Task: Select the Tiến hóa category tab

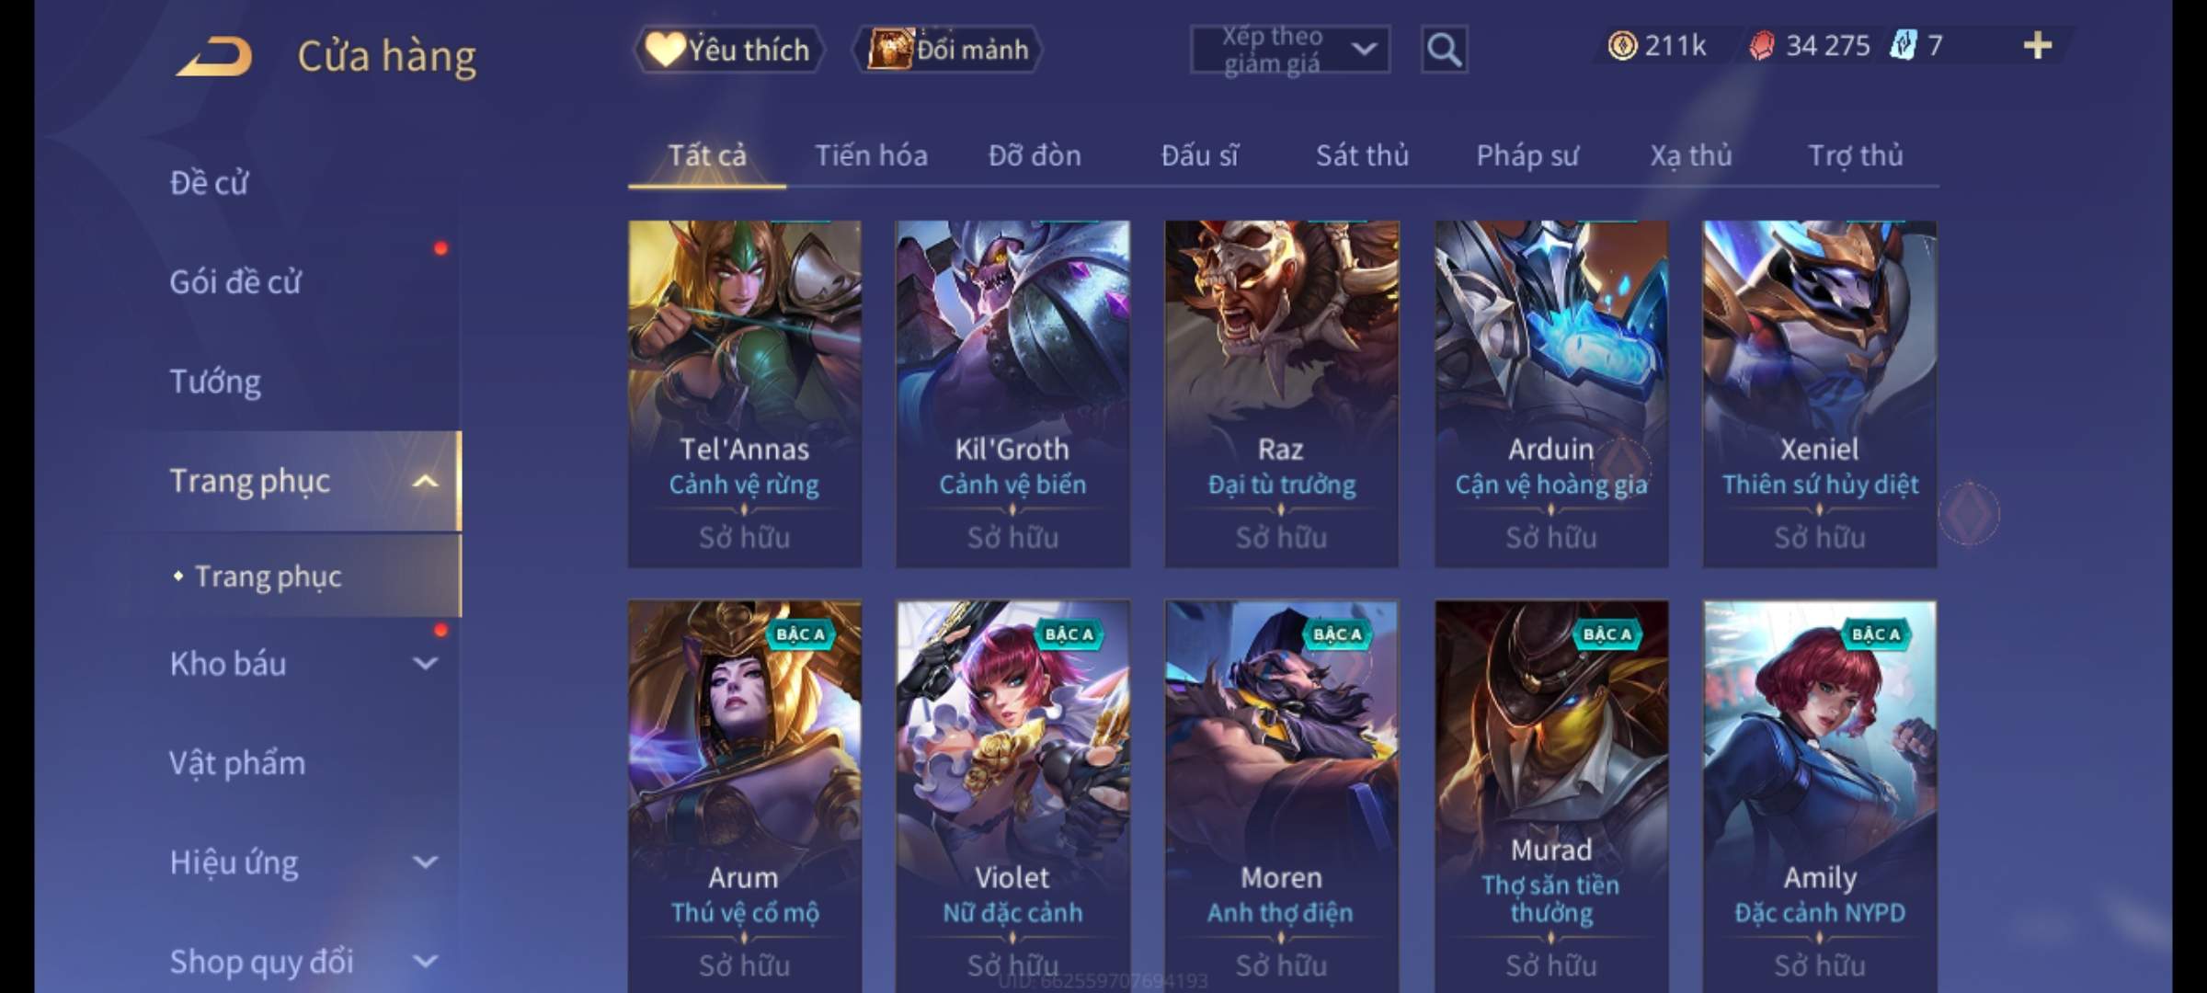Action: 871,155
